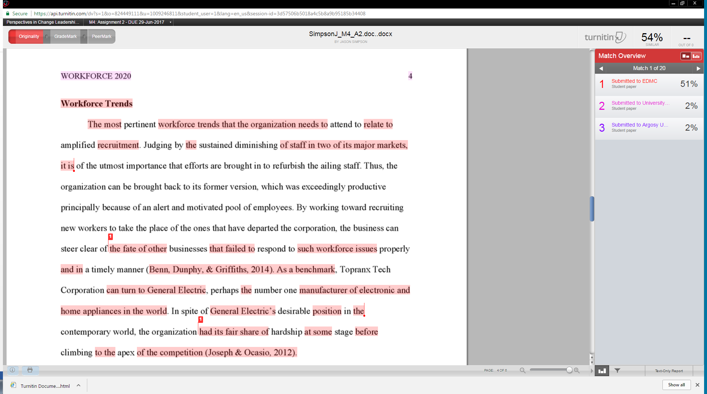This screenshot has height=394, width=707.
Task: Collapse the Turnitin Document bar with its chevron
Action: [78, 385]
